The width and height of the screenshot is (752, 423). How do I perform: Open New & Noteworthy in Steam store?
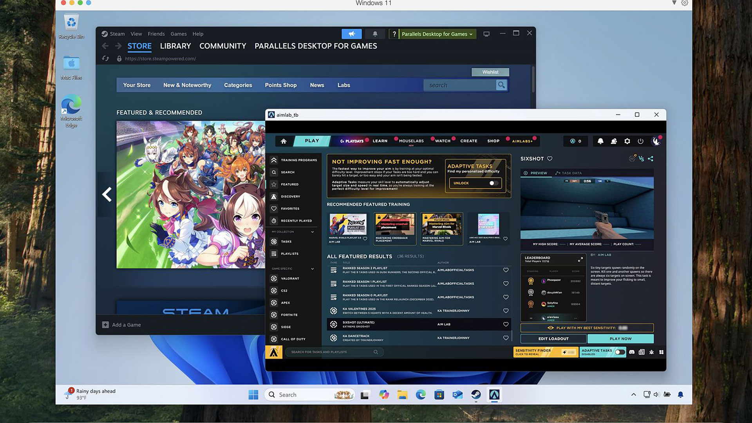tap(187, 85)
